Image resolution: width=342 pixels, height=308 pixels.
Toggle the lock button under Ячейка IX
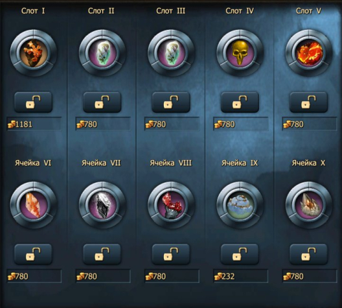coord(240,254)
